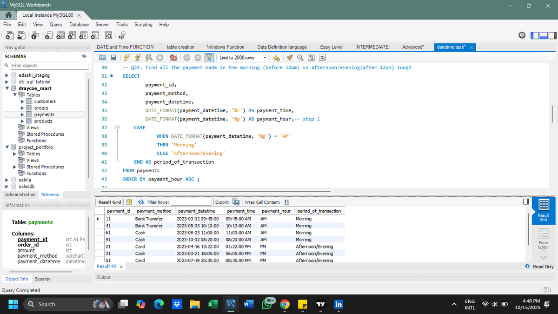Toggle the left sidebar panel visibility
Image resolution: width=558 pixels, height=314 pixels.
535,35
